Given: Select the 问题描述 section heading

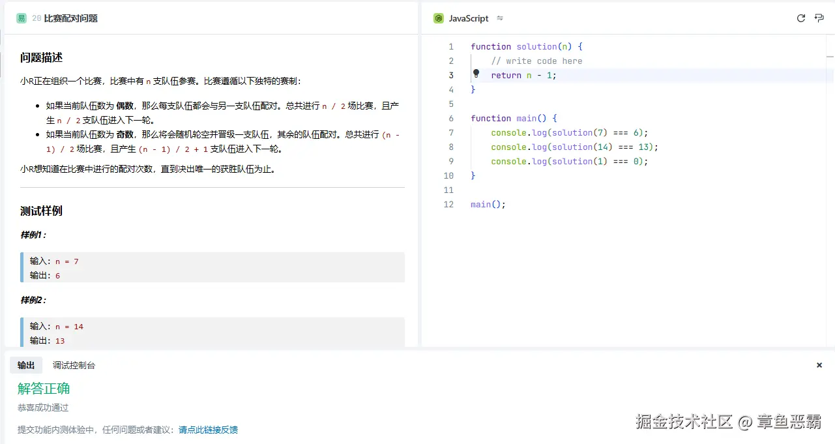Looking at the screenshot, I should (39, 57).
